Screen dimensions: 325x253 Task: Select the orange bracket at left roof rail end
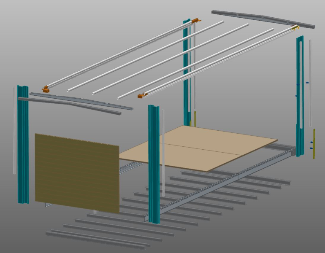coord(46,89)
